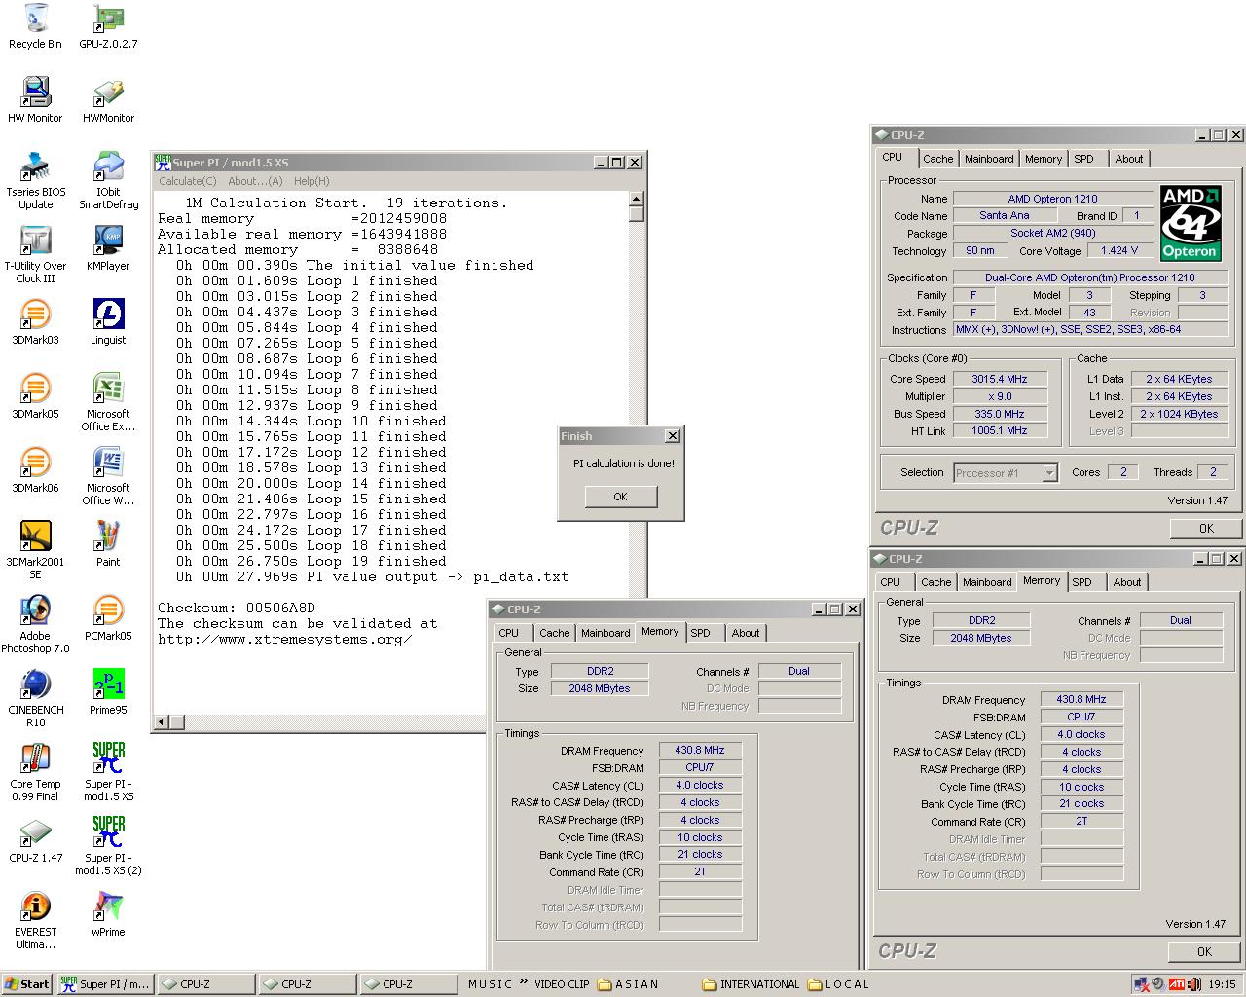Click DRAM Frequency field in middle CPU-Z
Viewport: 1246px width, 997px height.
point(700,751)
